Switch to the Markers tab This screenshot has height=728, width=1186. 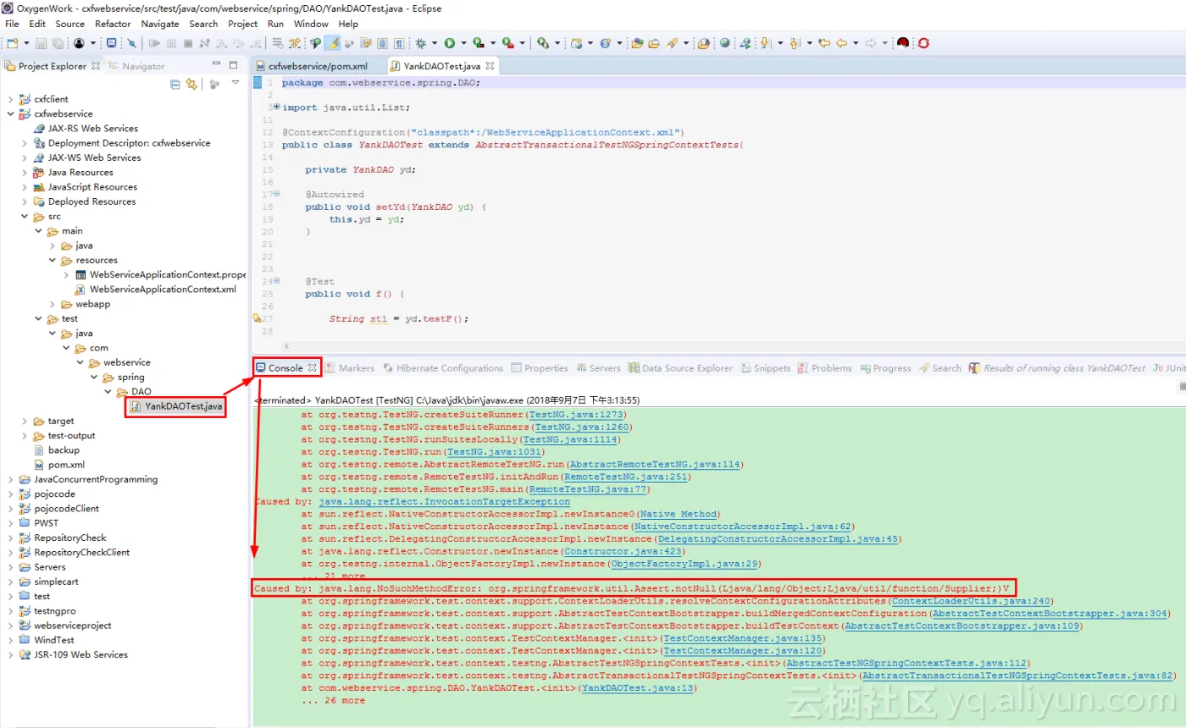pyautogui.click(x=350, y=368)
